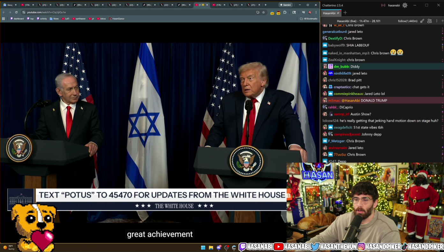This screenshot has height=252, width=444.
Task: Click the Gemini button in Chrome
Action: click(x=286, y=5)
